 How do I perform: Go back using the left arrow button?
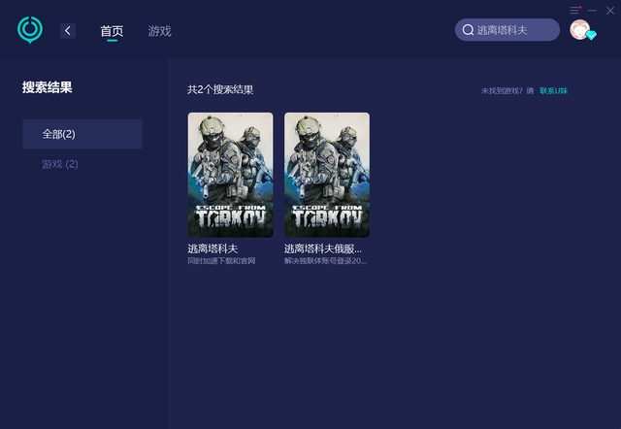pos(68,30)
